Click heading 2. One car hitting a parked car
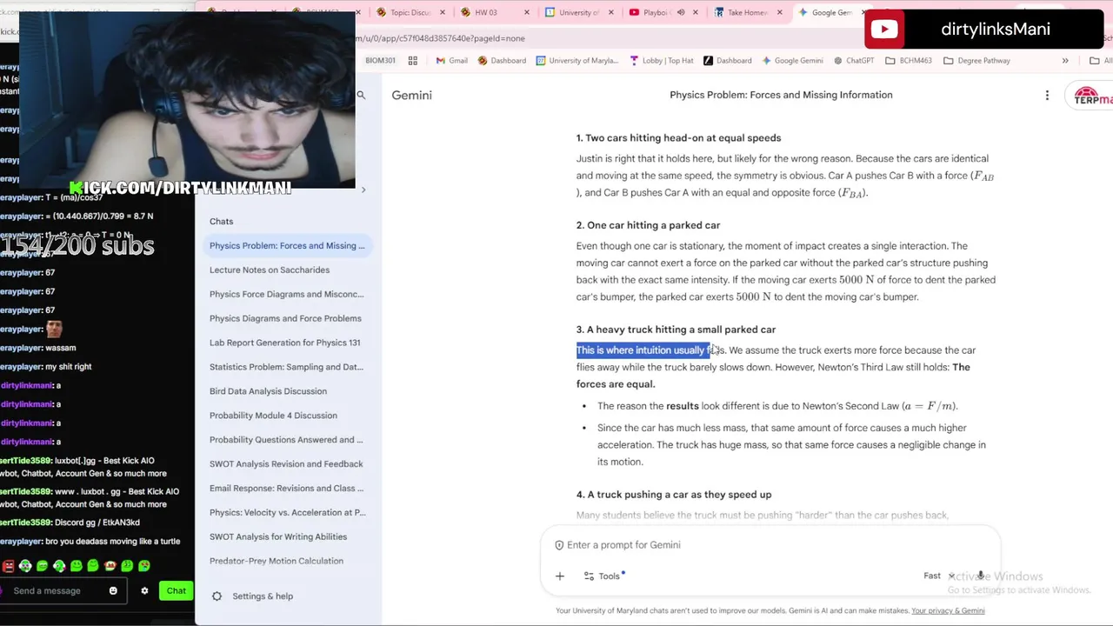The width and height of the screenshot is (1113, 626). 648,225
